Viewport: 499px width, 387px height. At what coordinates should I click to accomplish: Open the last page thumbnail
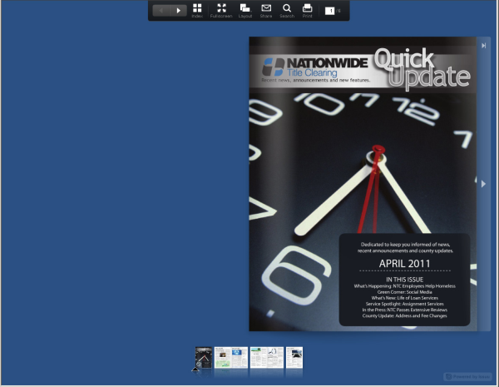pyautogui.click(x=294, y=358)
